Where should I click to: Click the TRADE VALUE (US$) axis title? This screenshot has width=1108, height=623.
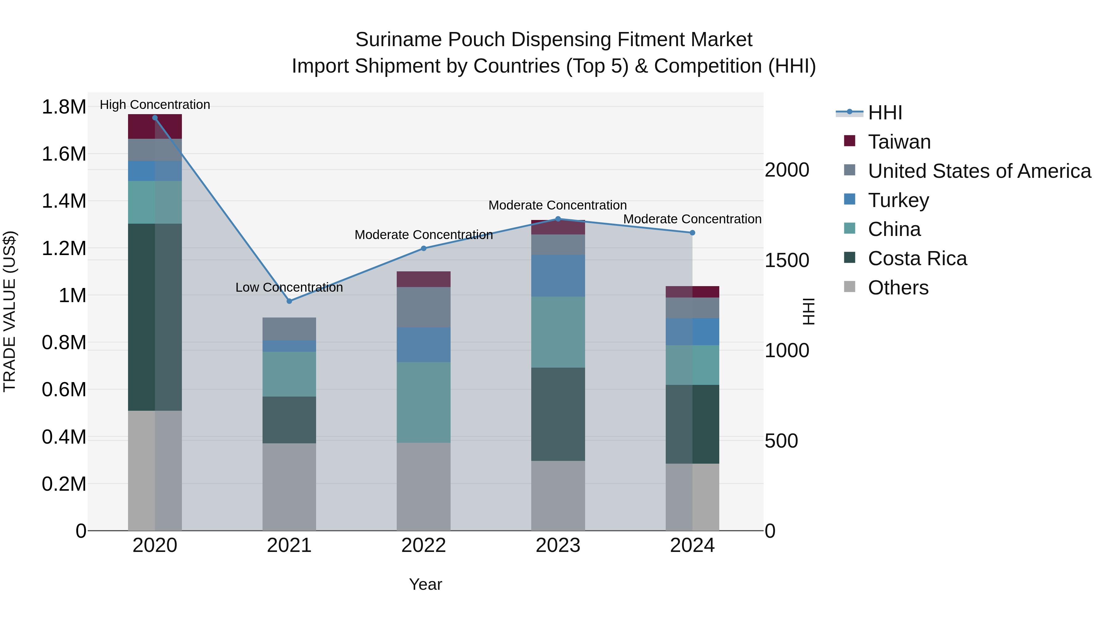point(10,311)
